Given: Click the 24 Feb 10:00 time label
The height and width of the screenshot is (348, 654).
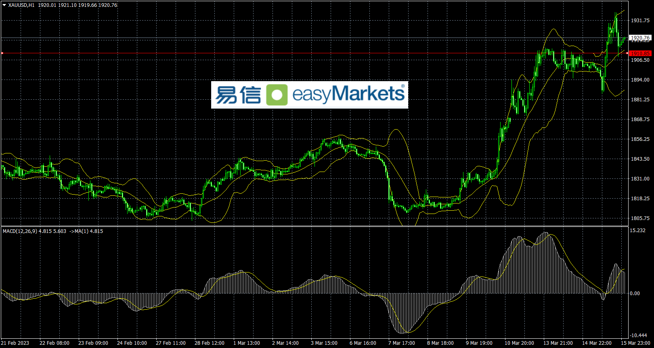Looking at the screenshot, I should pyautogui.click(x=132, y=343).
